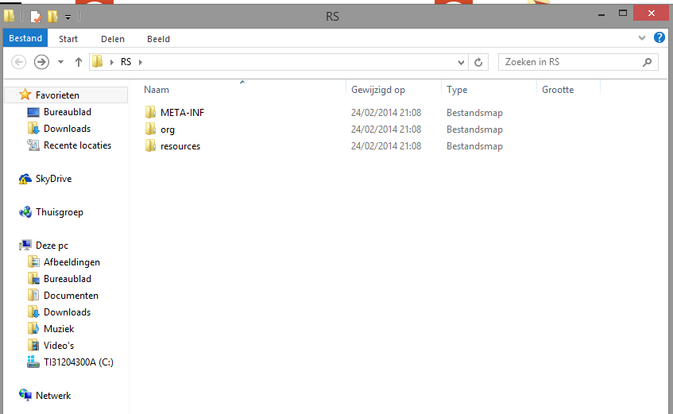Minimize the RS window

tap(601, 14)
